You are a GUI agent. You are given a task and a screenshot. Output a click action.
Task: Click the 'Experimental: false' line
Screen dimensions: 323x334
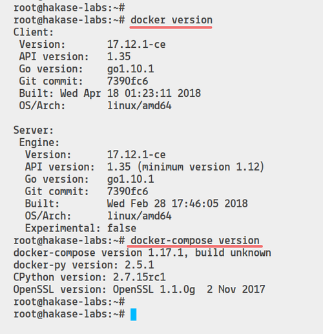coord(81,228)
